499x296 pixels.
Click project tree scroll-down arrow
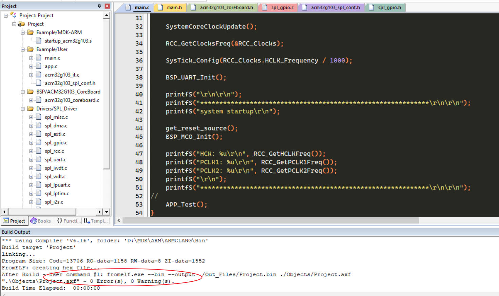click(x=107, y=212)
